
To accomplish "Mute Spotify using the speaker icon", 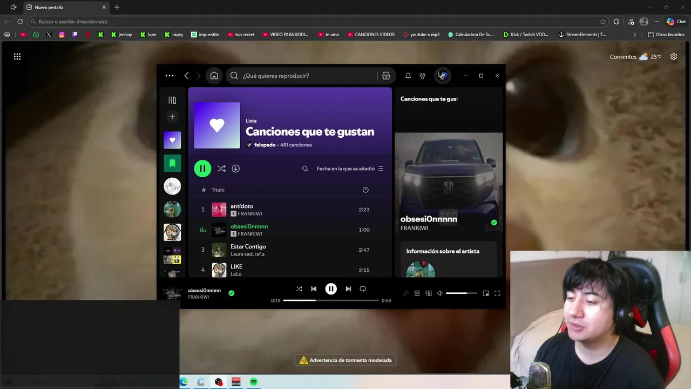I will click(x=440, y=293).
